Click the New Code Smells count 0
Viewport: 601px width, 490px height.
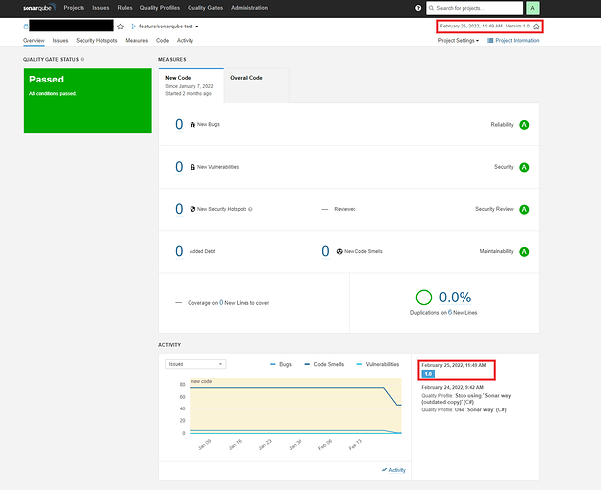325,252
